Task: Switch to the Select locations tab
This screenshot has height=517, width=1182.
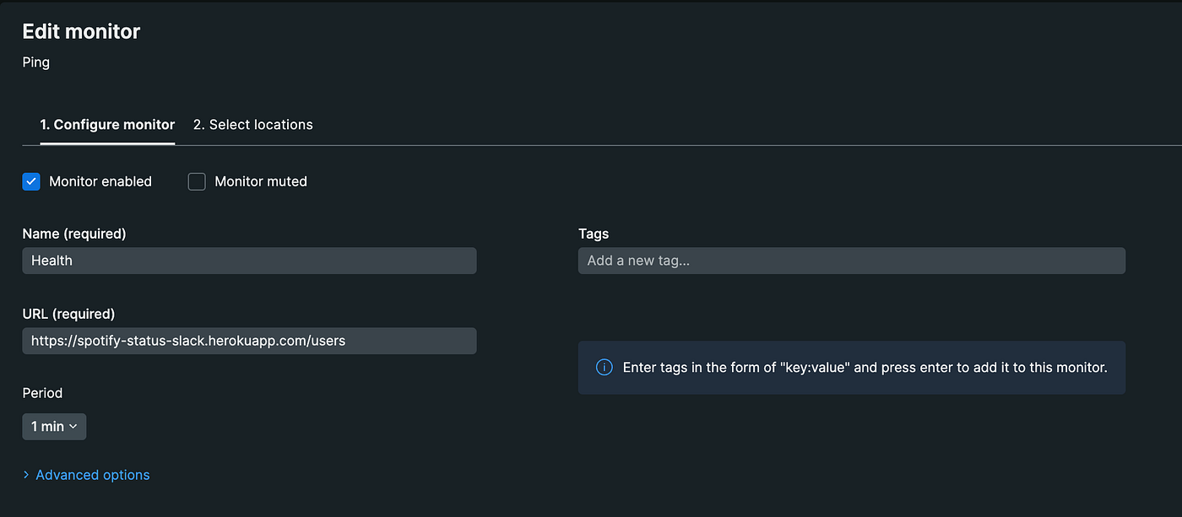Action: click(x=252, y=125)
